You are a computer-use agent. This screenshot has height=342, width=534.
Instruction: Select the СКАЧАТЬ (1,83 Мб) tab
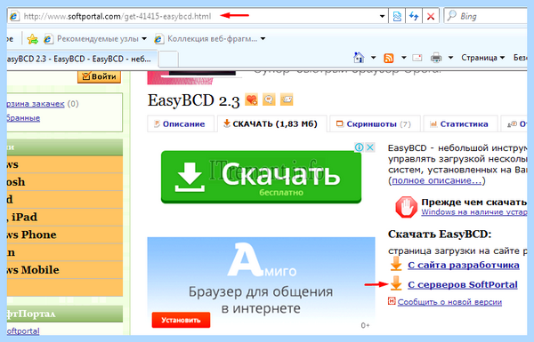(271, 124)
